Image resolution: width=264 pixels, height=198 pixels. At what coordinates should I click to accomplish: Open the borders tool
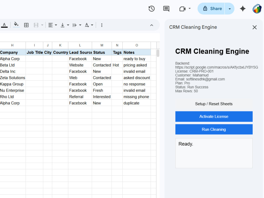(x=26, y=25)
